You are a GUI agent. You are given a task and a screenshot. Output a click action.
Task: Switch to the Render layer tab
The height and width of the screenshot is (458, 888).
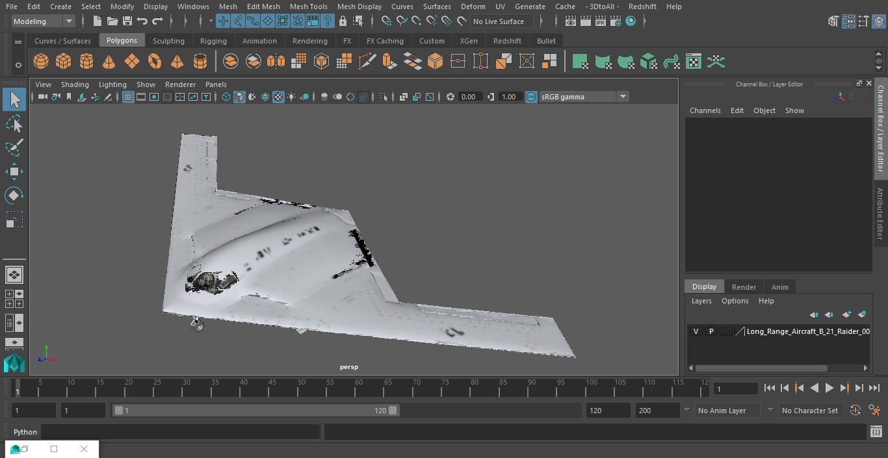pos(744,287)
